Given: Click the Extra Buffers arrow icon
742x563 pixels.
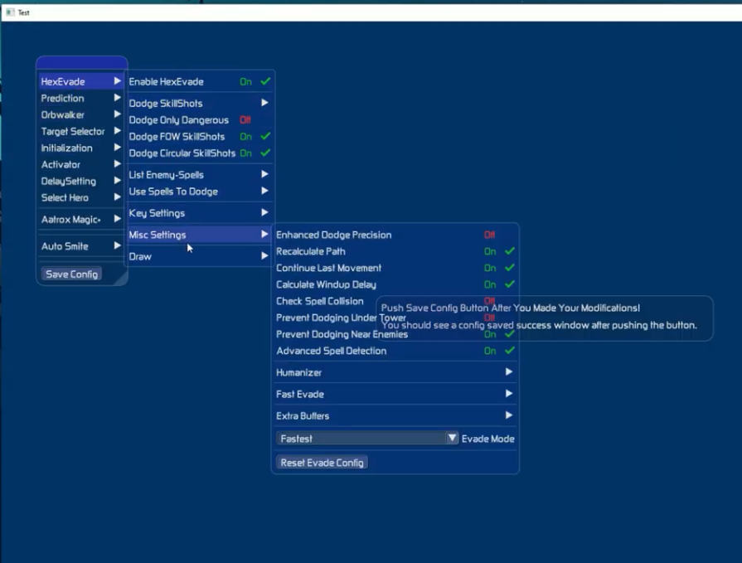Looking at the screenshot, I should 509,415.
